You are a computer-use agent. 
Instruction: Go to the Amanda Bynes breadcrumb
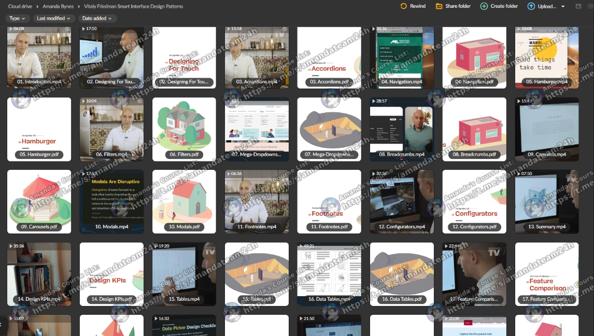click(x=58, y=6)
